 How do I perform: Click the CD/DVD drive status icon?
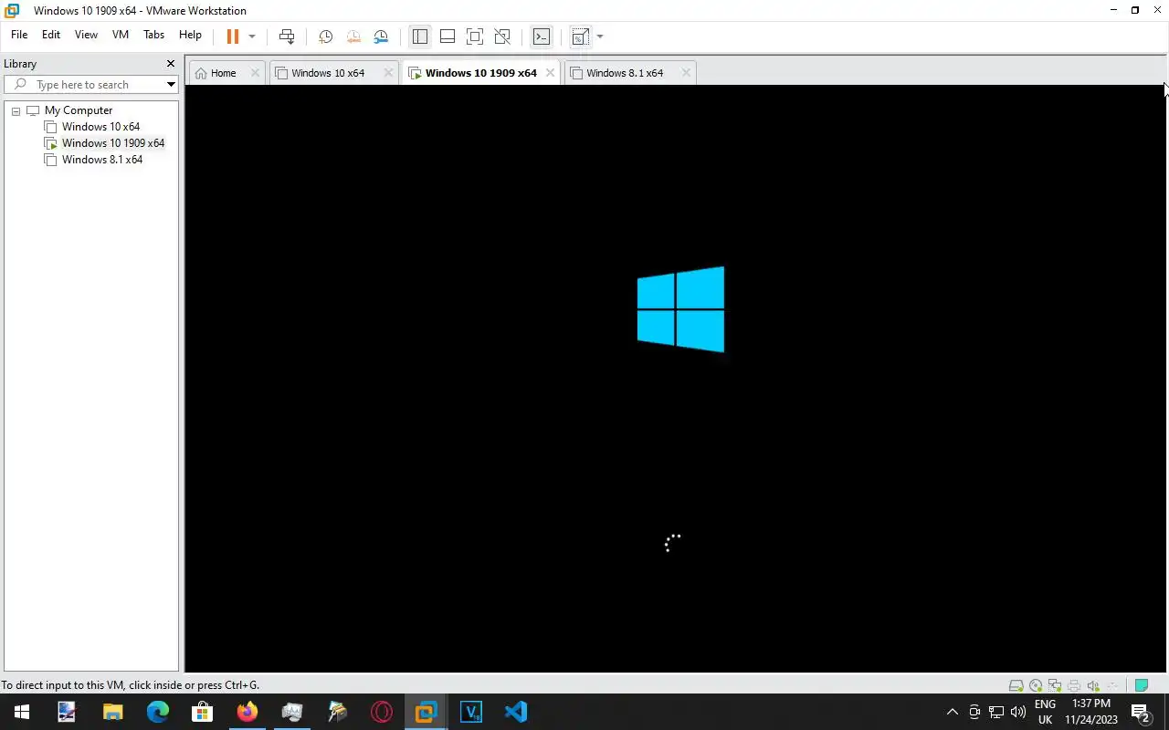click(1036, 685)
